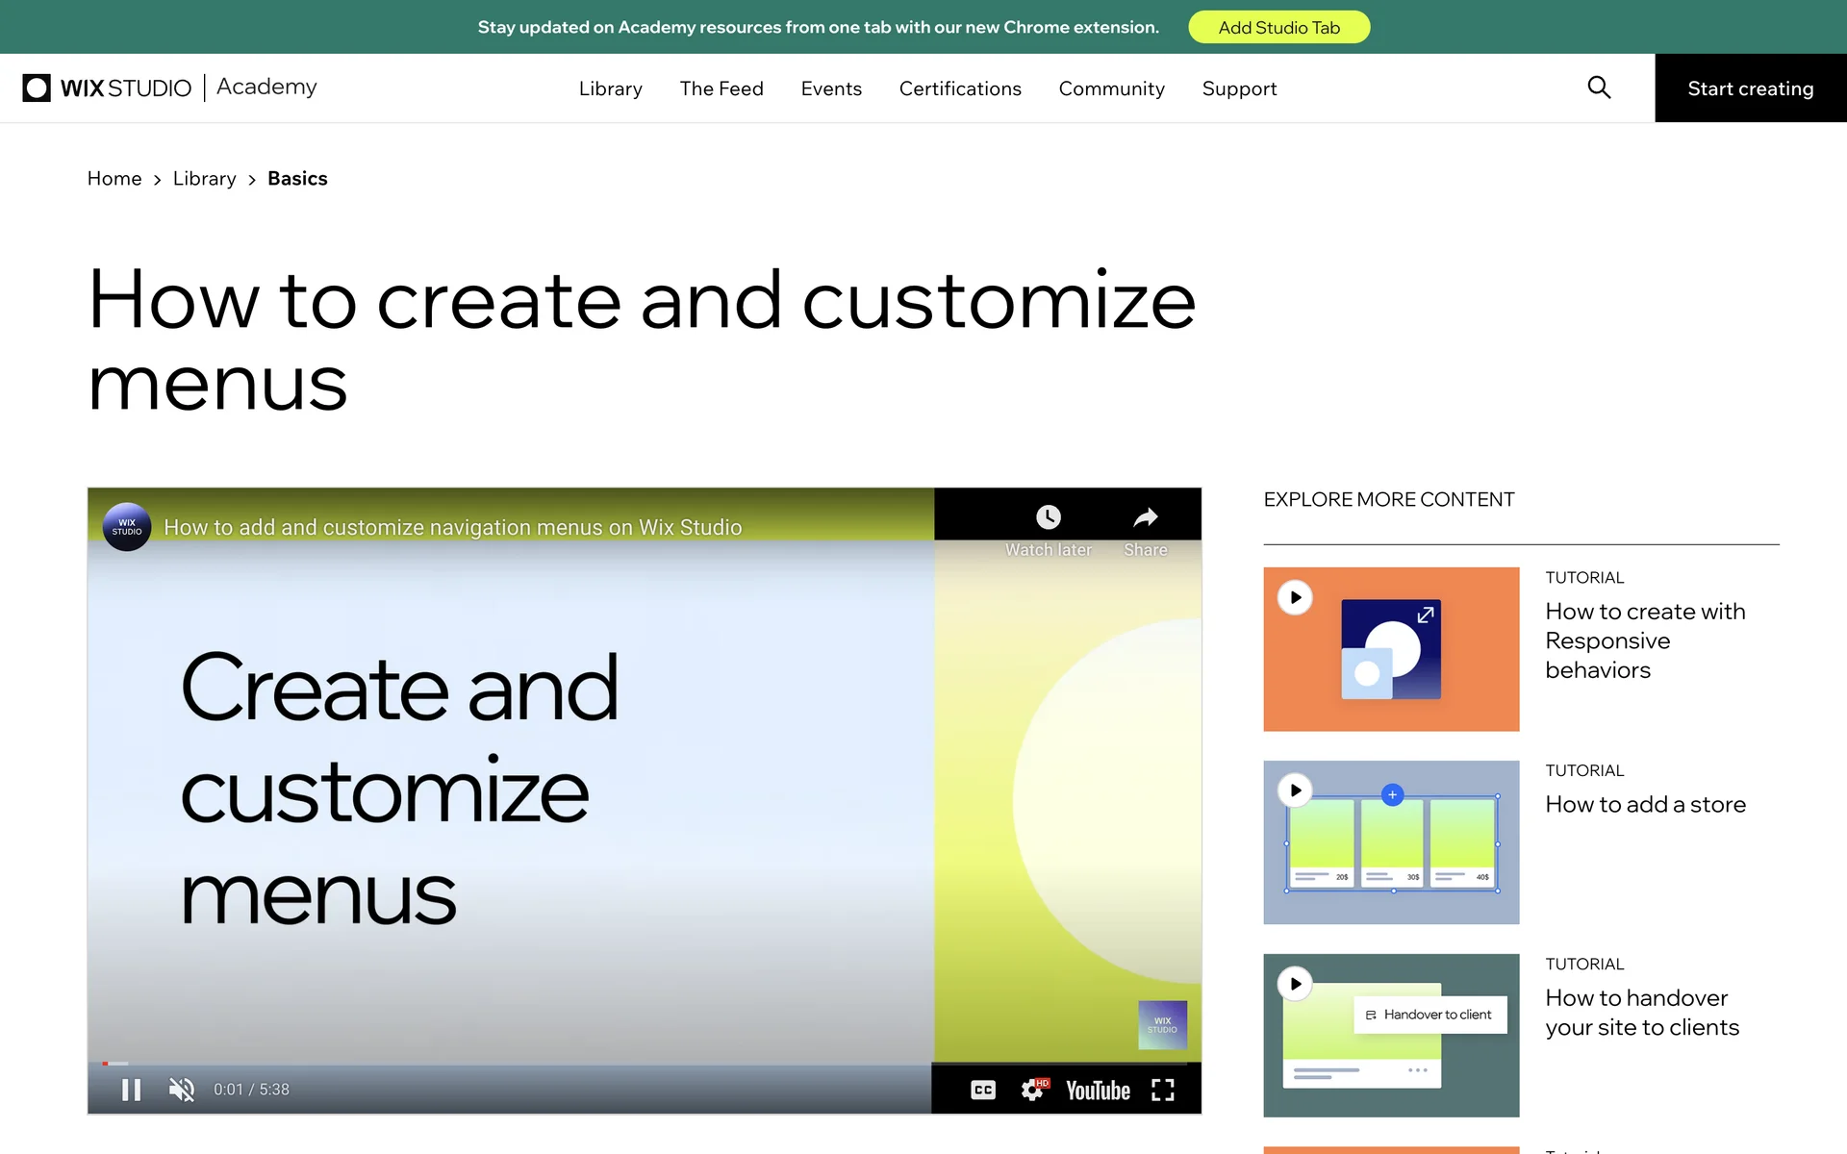The image size is (1847, 1154).
Task: Open video settings gear icon
Action: tap(1033, 1090)
